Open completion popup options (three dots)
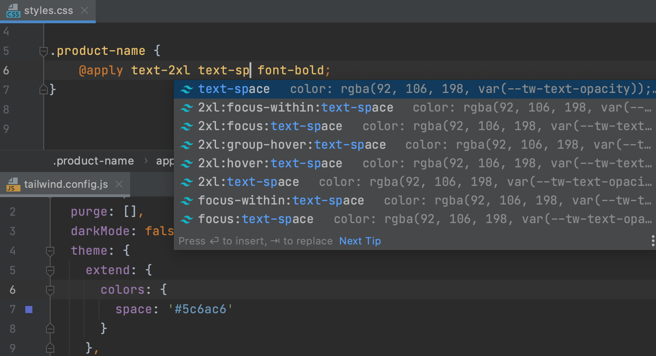 coord(653,241)
